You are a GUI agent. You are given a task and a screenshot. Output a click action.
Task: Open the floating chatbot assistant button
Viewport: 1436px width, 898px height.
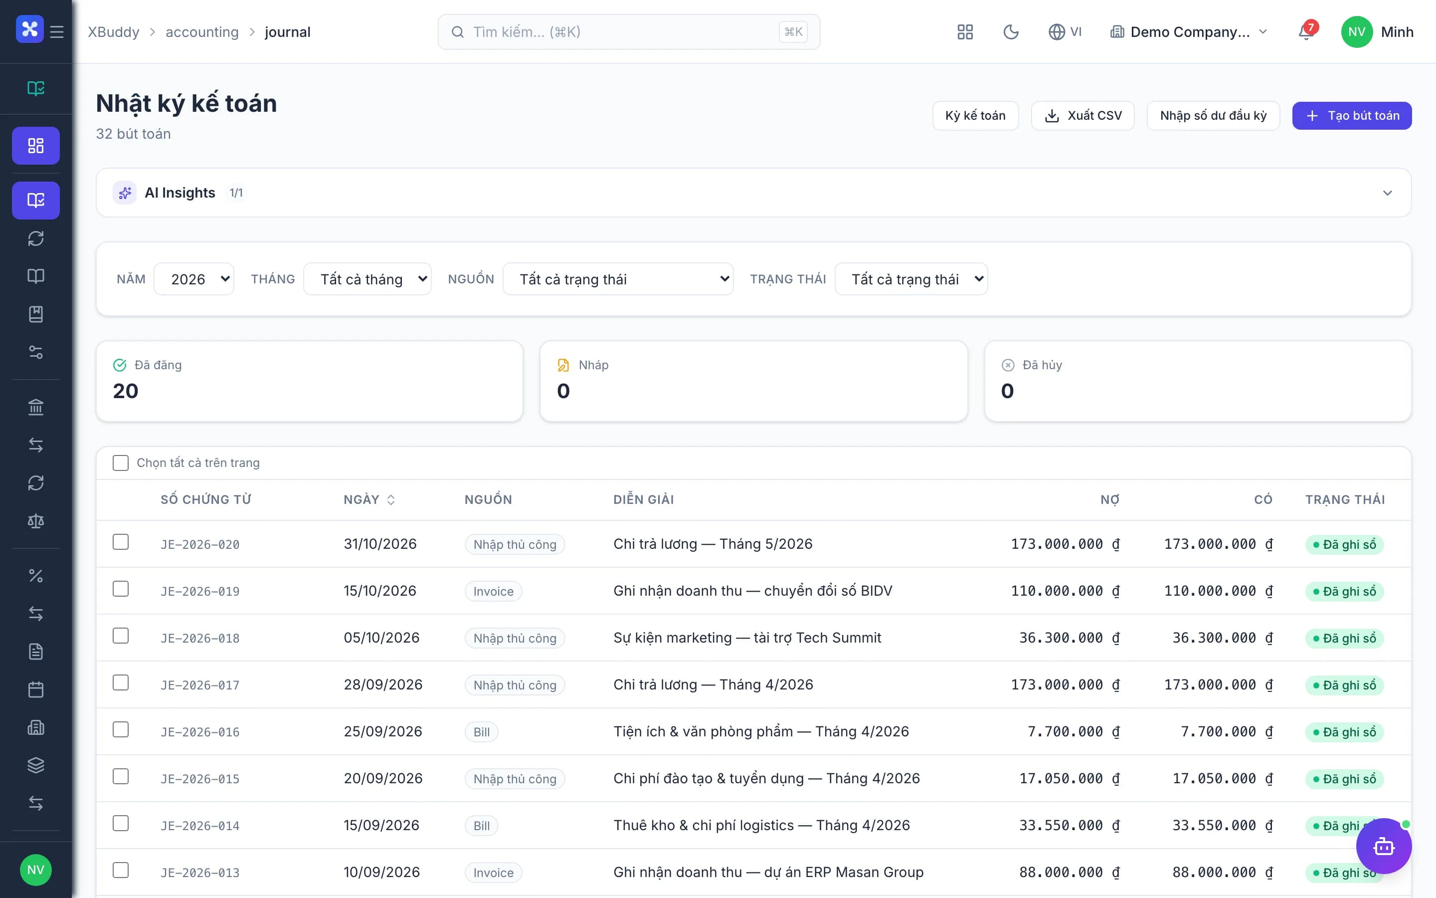pos(1384,846)
